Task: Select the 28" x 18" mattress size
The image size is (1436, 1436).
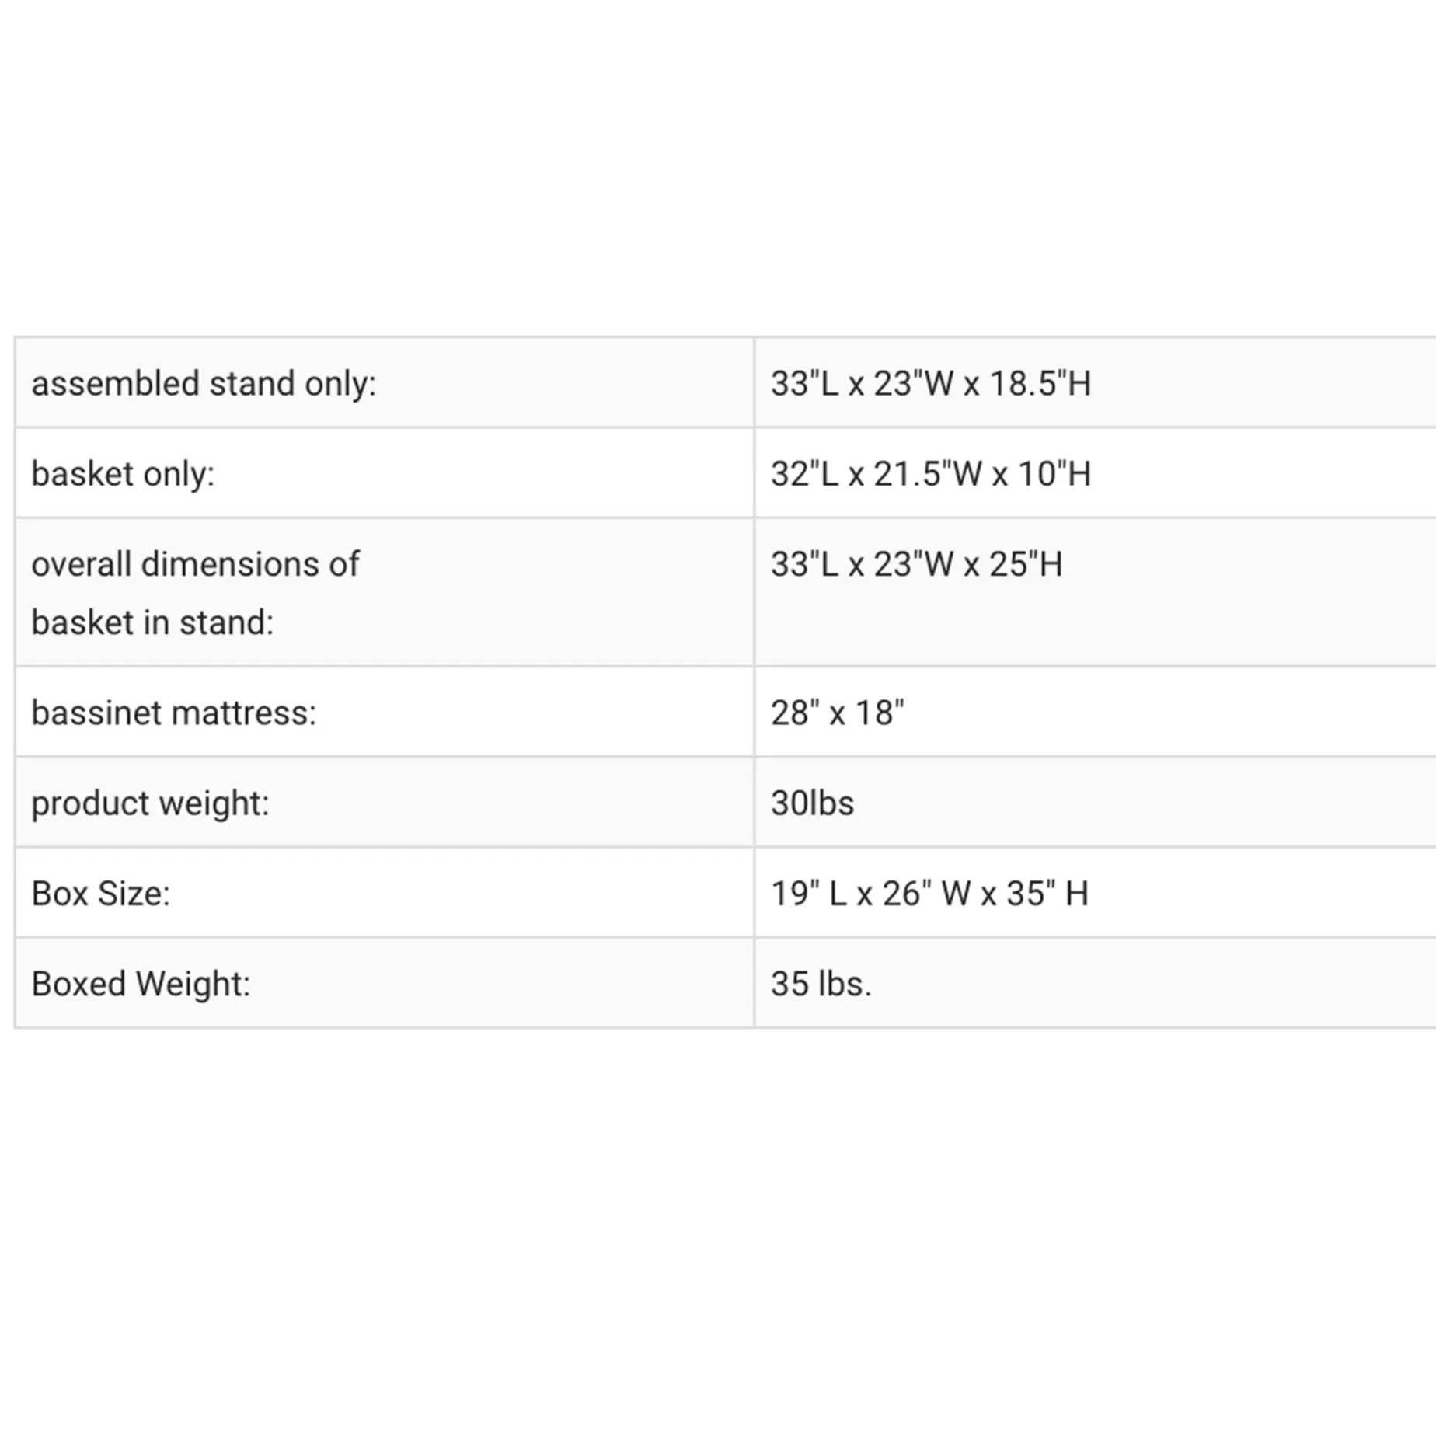Action: pos(837,713)
